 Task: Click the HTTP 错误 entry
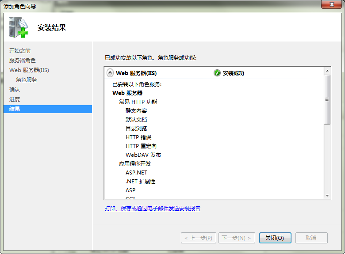pos(138,137)
